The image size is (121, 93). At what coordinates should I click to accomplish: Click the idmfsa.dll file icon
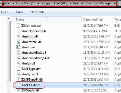18,63
